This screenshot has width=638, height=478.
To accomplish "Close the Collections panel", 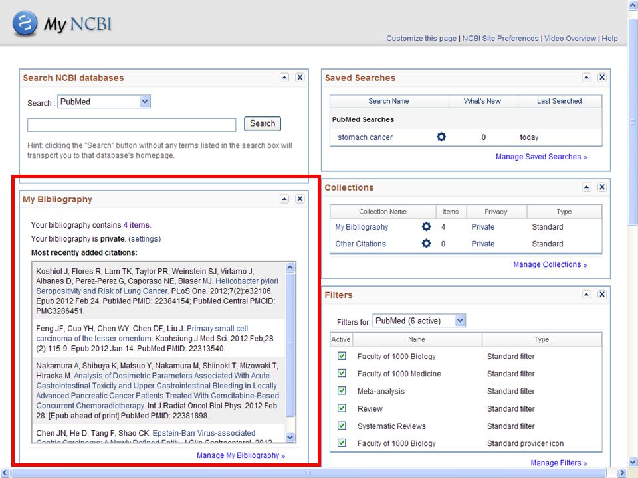I will click(602, 187).
